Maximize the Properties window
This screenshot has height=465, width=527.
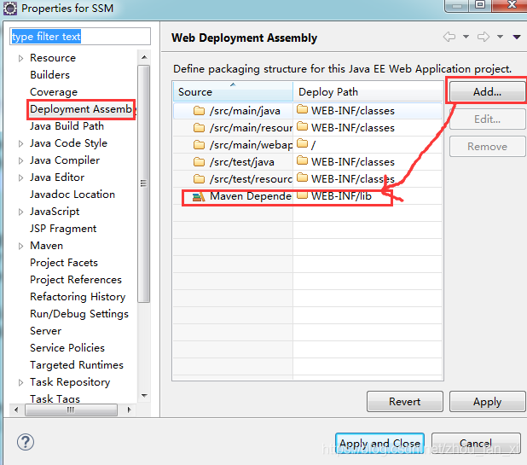[x=479, y=5]
